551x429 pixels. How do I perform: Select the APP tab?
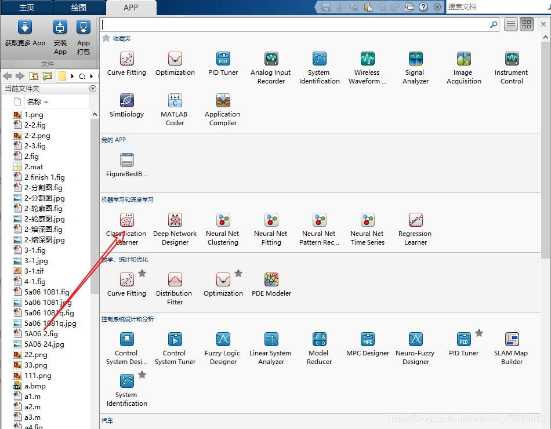pos(130,8)
